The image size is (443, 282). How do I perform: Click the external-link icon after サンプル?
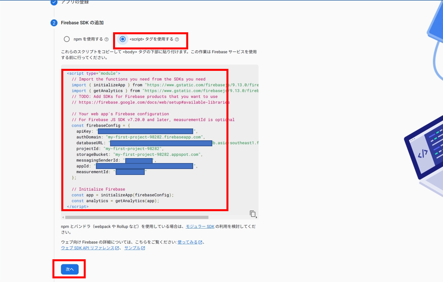pos(143,248)
